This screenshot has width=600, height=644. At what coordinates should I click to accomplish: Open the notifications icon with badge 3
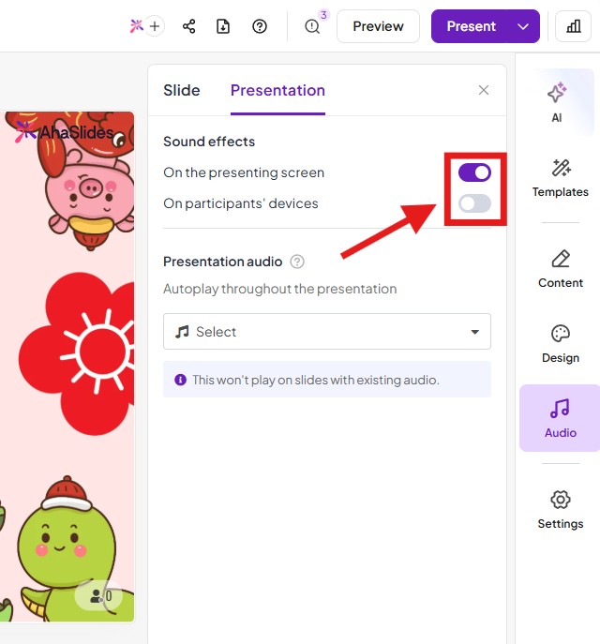(x=313, y=26)
